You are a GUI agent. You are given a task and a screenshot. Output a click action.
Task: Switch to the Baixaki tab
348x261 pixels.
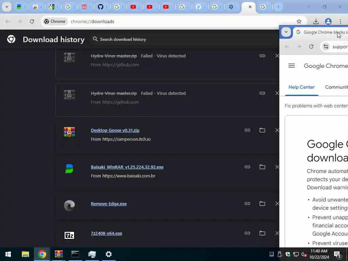[x=19, y=7]
